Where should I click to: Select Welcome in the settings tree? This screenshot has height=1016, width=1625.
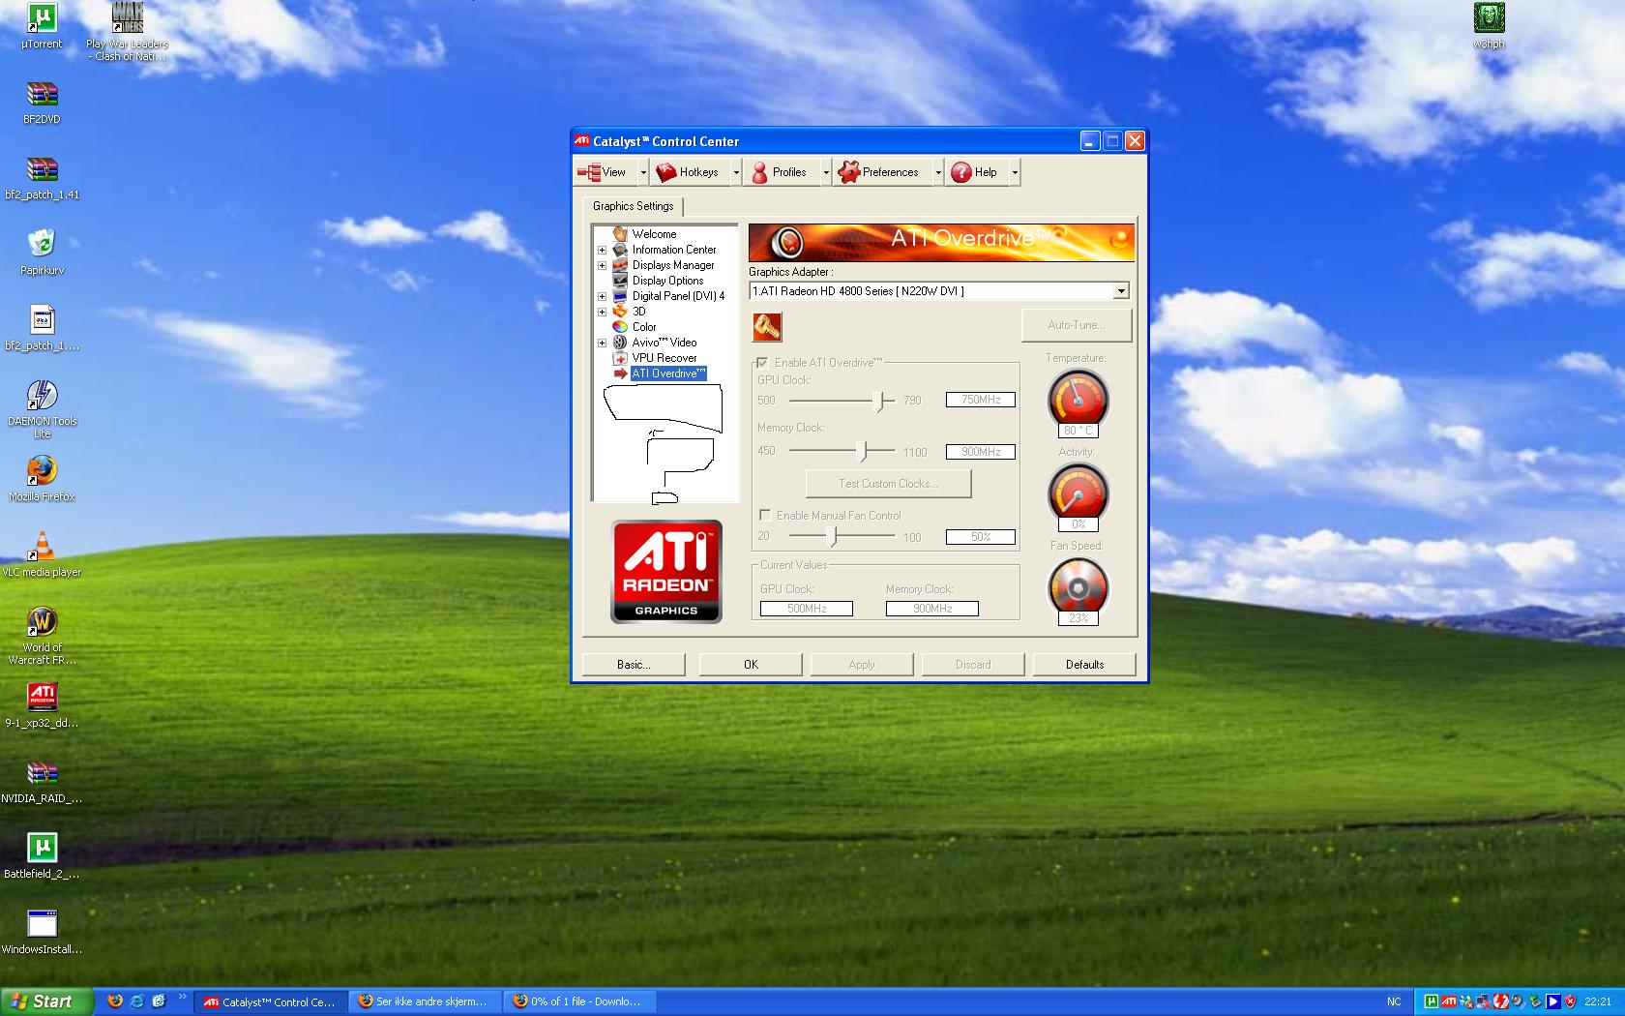654,234
